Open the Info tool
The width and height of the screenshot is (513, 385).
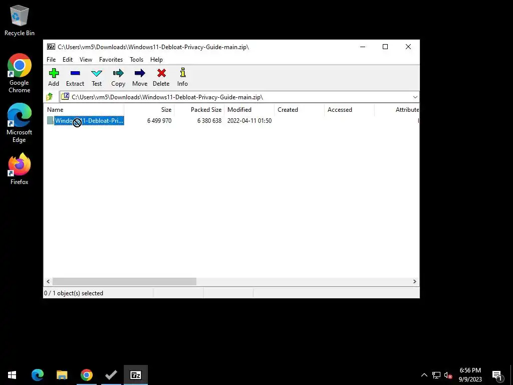pyautogui.click(x=182, y=73)
